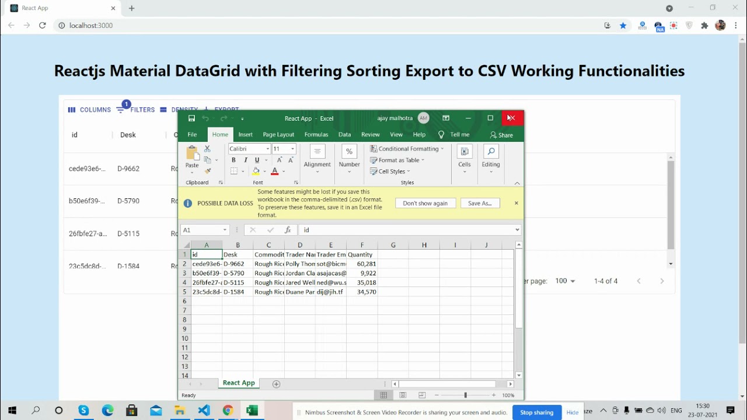Apply red font color
Viewport: 747px width, 420px height.
[x=275, y=171]
